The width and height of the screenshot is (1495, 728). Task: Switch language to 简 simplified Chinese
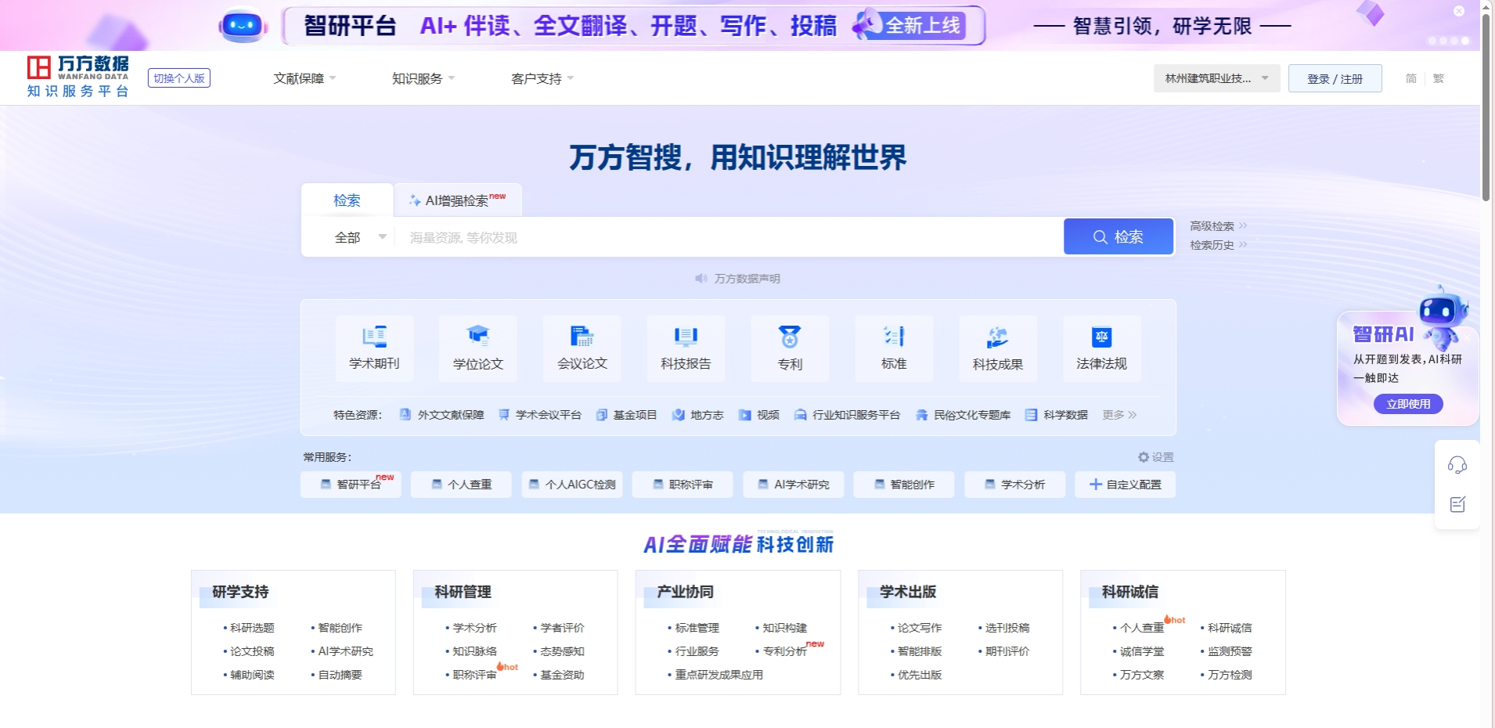(x=1410, y=78)
